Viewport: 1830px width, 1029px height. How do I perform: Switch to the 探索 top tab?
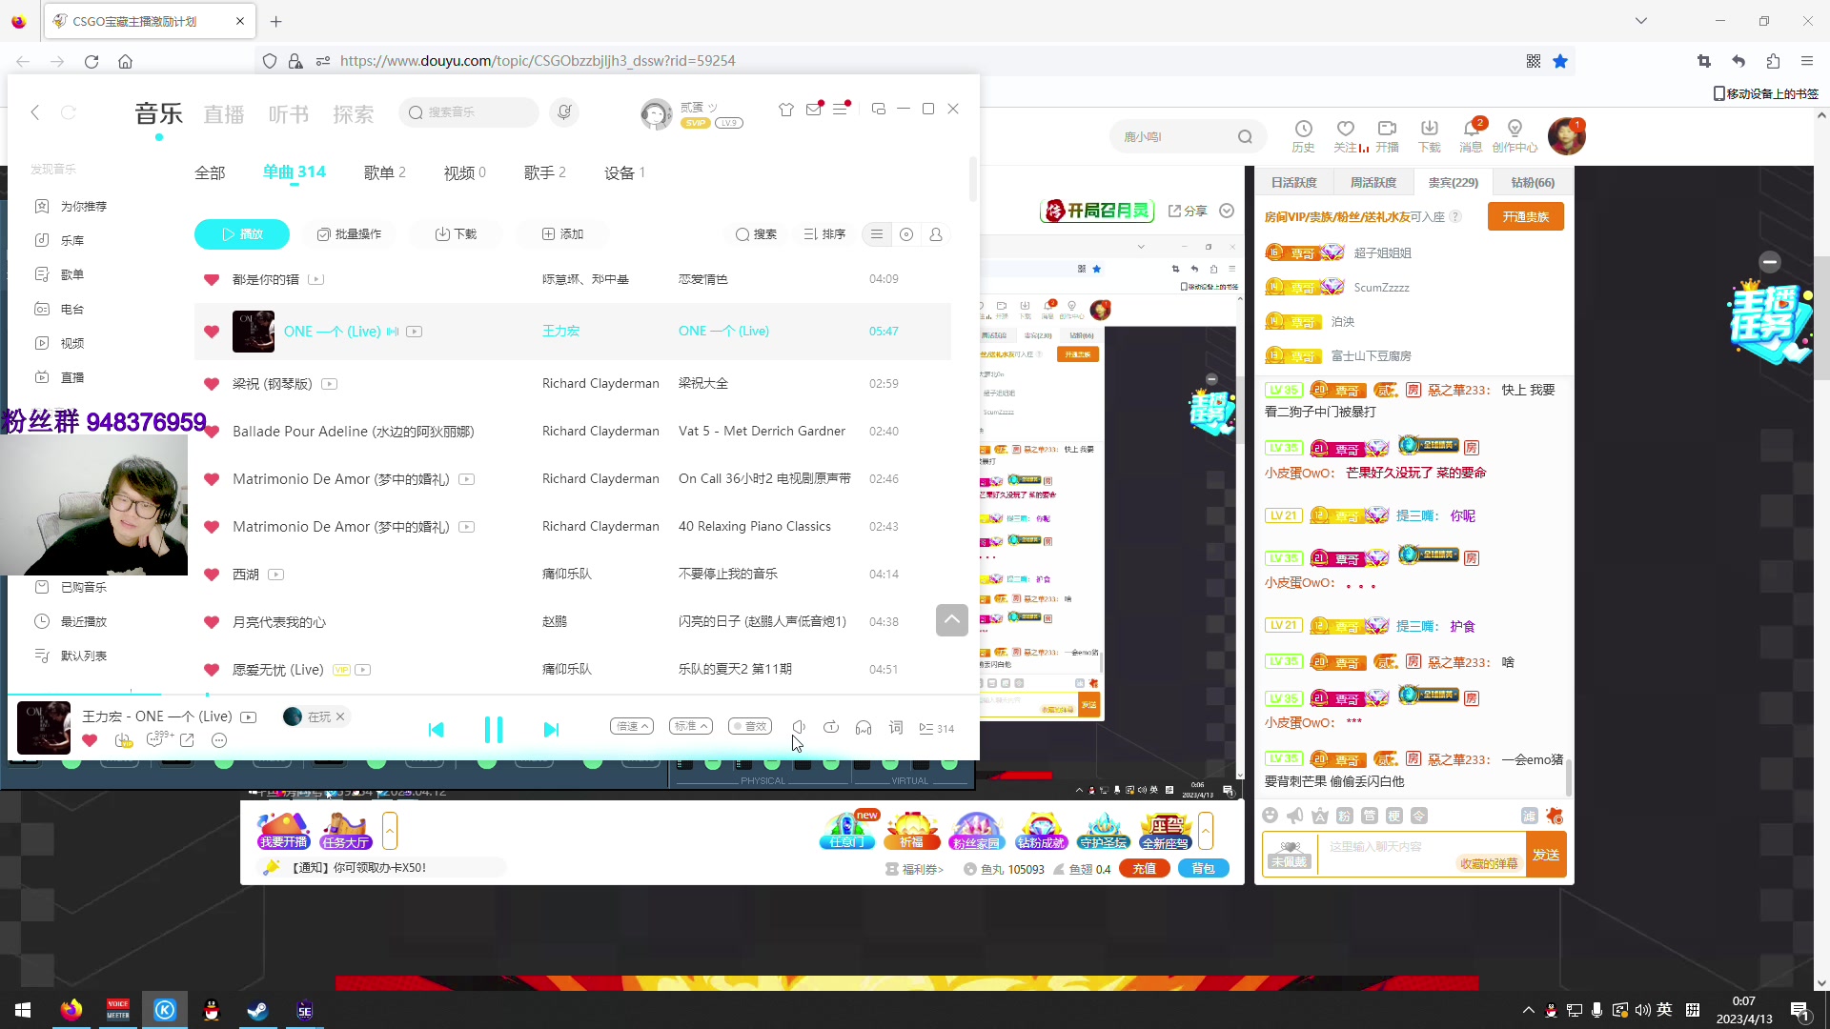(354, 114)
